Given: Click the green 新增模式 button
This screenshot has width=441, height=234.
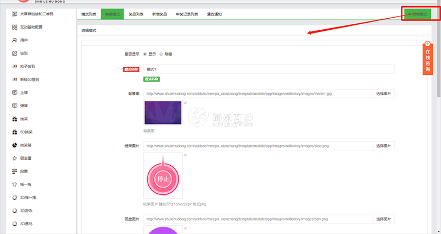Looking at the screenshot, I should tap(418, 14).
